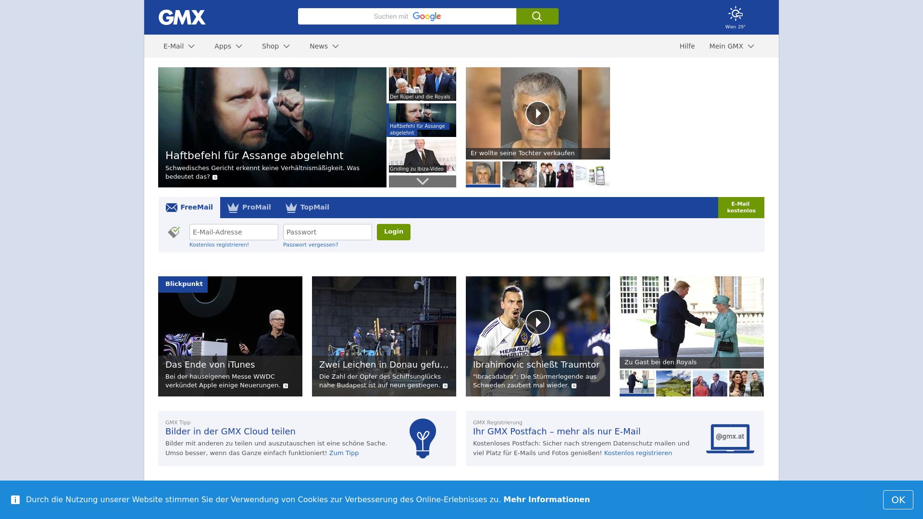Click arrow icon after Donau teaser text
923x519 pixels.
point(445,386)
